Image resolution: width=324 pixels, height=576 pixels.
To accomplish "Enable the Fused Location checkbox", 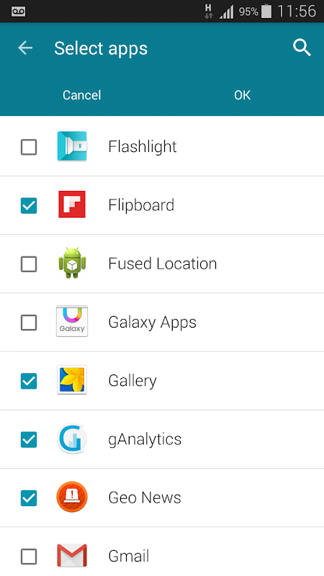I will tap(29, 264).
